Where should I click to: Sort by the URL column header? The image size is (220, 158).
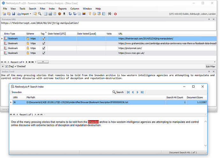pyautogui.click(x=167, y=34)
